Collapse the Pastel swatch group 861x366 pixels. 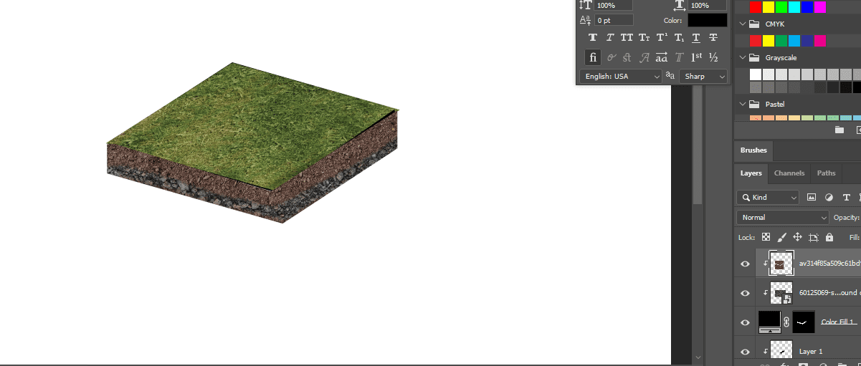[743, 104]
